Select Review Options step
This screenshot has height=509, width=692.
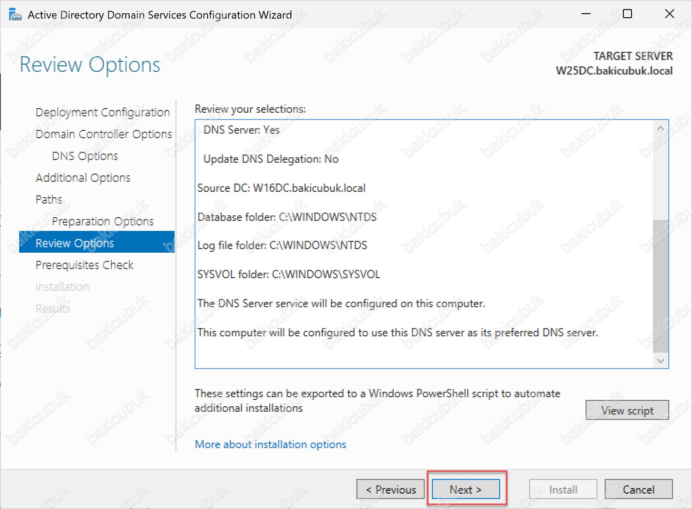[x=97, y=242]
